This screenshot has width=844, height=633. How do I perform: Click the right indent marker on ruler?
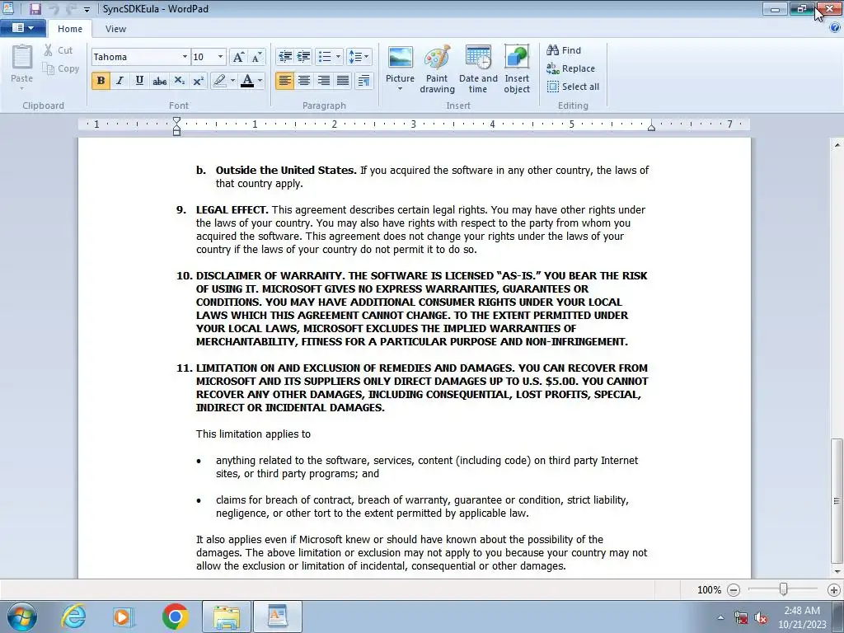pos(651,128)
